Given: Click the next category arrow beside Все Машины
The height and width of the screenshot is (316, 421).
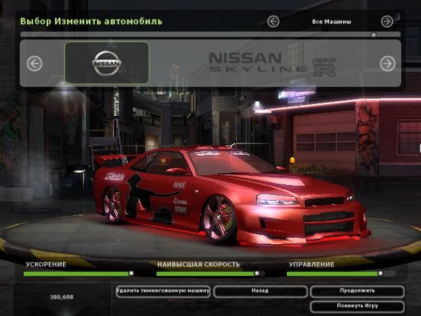Looking at the screenshot, I should (387, 22).
